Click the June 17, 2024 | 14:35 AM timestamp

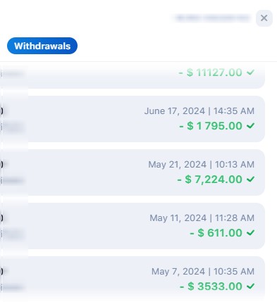pyautogui.click(x=199, y=111)
